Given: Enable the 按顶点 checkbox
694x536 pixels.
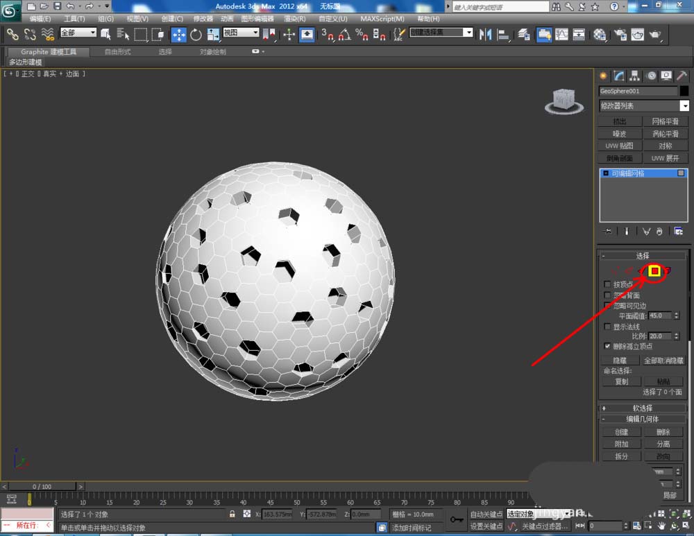Looking at the screenshot, I should 608,284.
